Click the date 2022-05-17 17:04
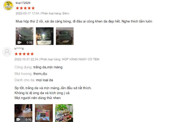 click(x=27, y=13)
